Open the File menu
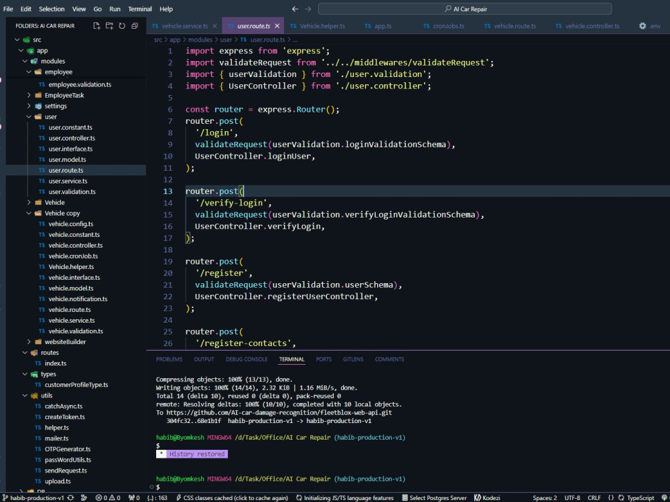 pyautogui.click(x=8, y=9)
